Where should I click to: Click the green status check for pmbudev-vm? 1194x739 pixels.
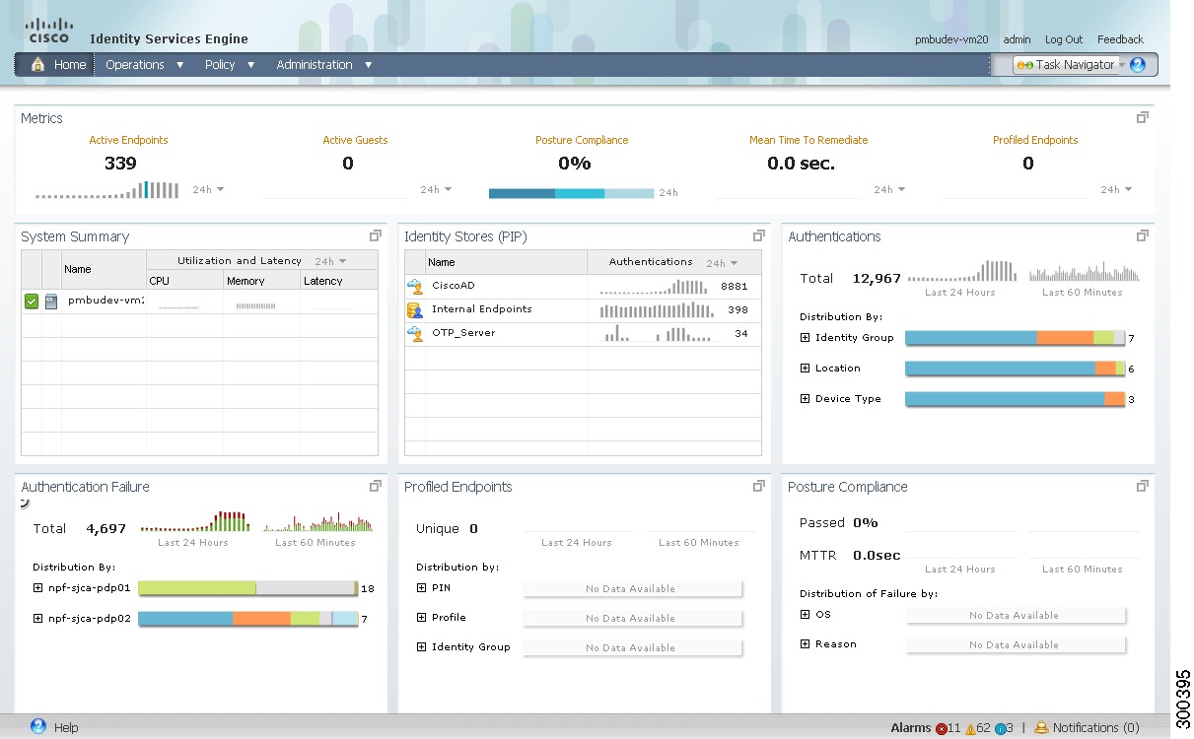pos(32,302)
